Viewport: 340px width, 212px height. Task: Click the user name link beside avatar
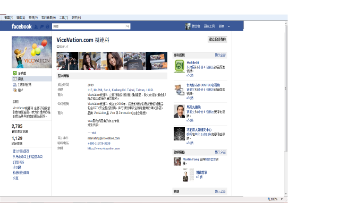(195, 26)
